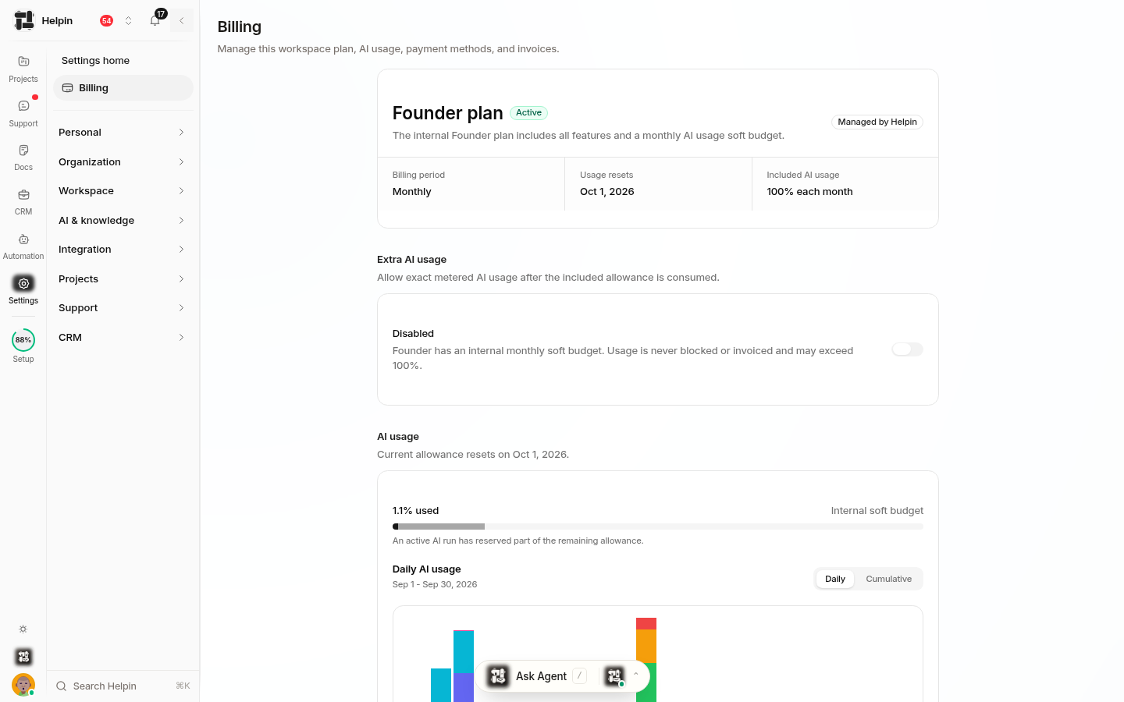Click the 'Sep 1 - Sep 30, 2026' date range
This screenshot has height=702, width=1124.
[x=434, y=584]
